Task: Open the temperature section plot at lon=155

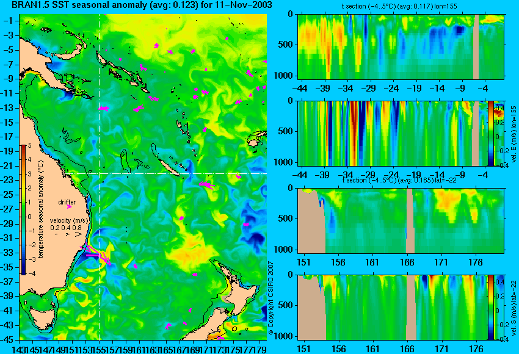Action: click(401, 46)
